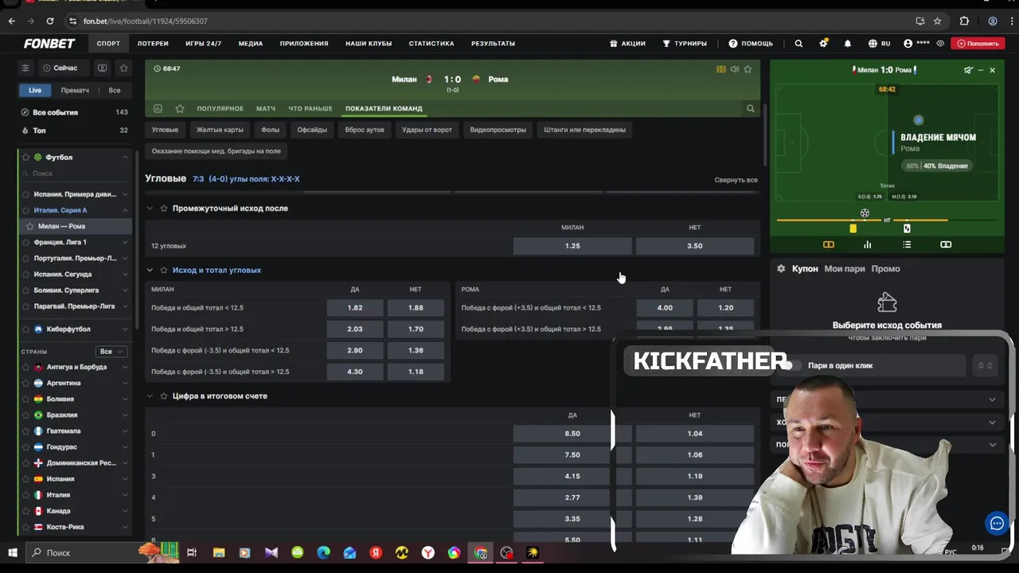Open coupon settings gear next to Купон
This screenshot has height=573, width=1019.
point(781,269)
